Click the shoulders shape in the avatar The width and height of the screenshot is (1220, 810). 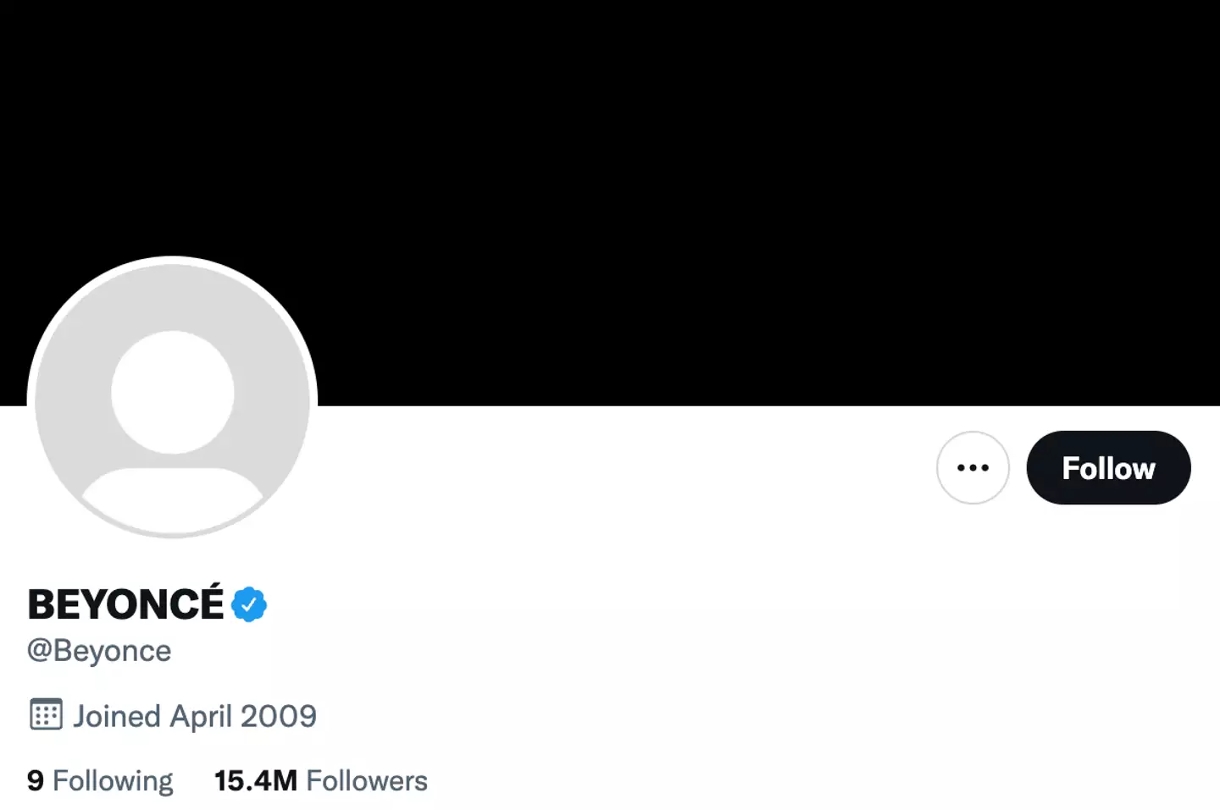click(x=173, y=498)
